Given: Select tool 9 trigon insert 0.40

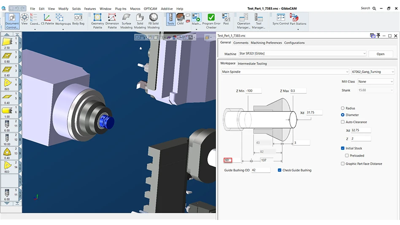Looking at the screenshot, I should pyautogui.click(x=7, y=153).
